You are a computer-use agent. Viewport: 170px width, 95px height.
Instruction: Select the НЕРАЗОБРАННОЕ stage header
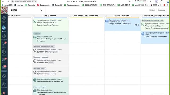pyautogui.click(x=14, y=16)
